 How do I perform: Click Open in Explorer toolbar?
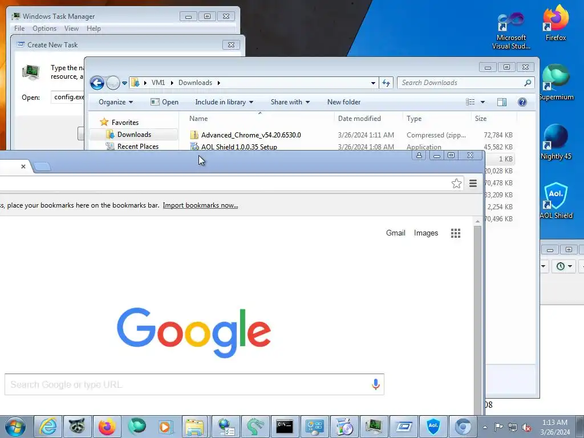click(x=164, y=102)
